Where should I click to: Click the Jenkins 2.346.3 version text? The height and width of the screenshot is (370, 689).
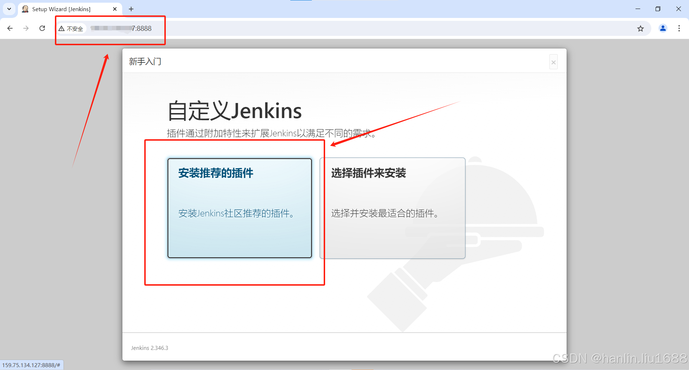pos(149,348)
